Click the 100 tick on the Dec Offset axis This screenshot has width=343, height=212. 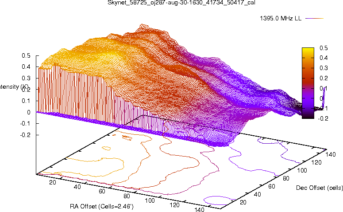coord(302,170)
